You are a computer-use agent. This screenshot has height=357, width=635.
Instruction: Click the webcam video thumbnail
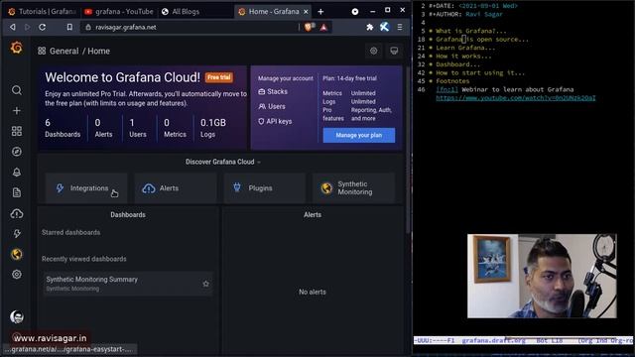click(x=542, y=276)
